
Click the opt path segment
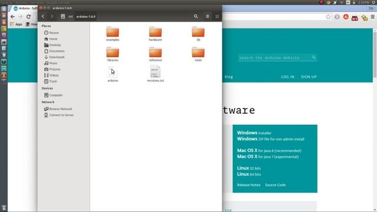tap(71, 16)
